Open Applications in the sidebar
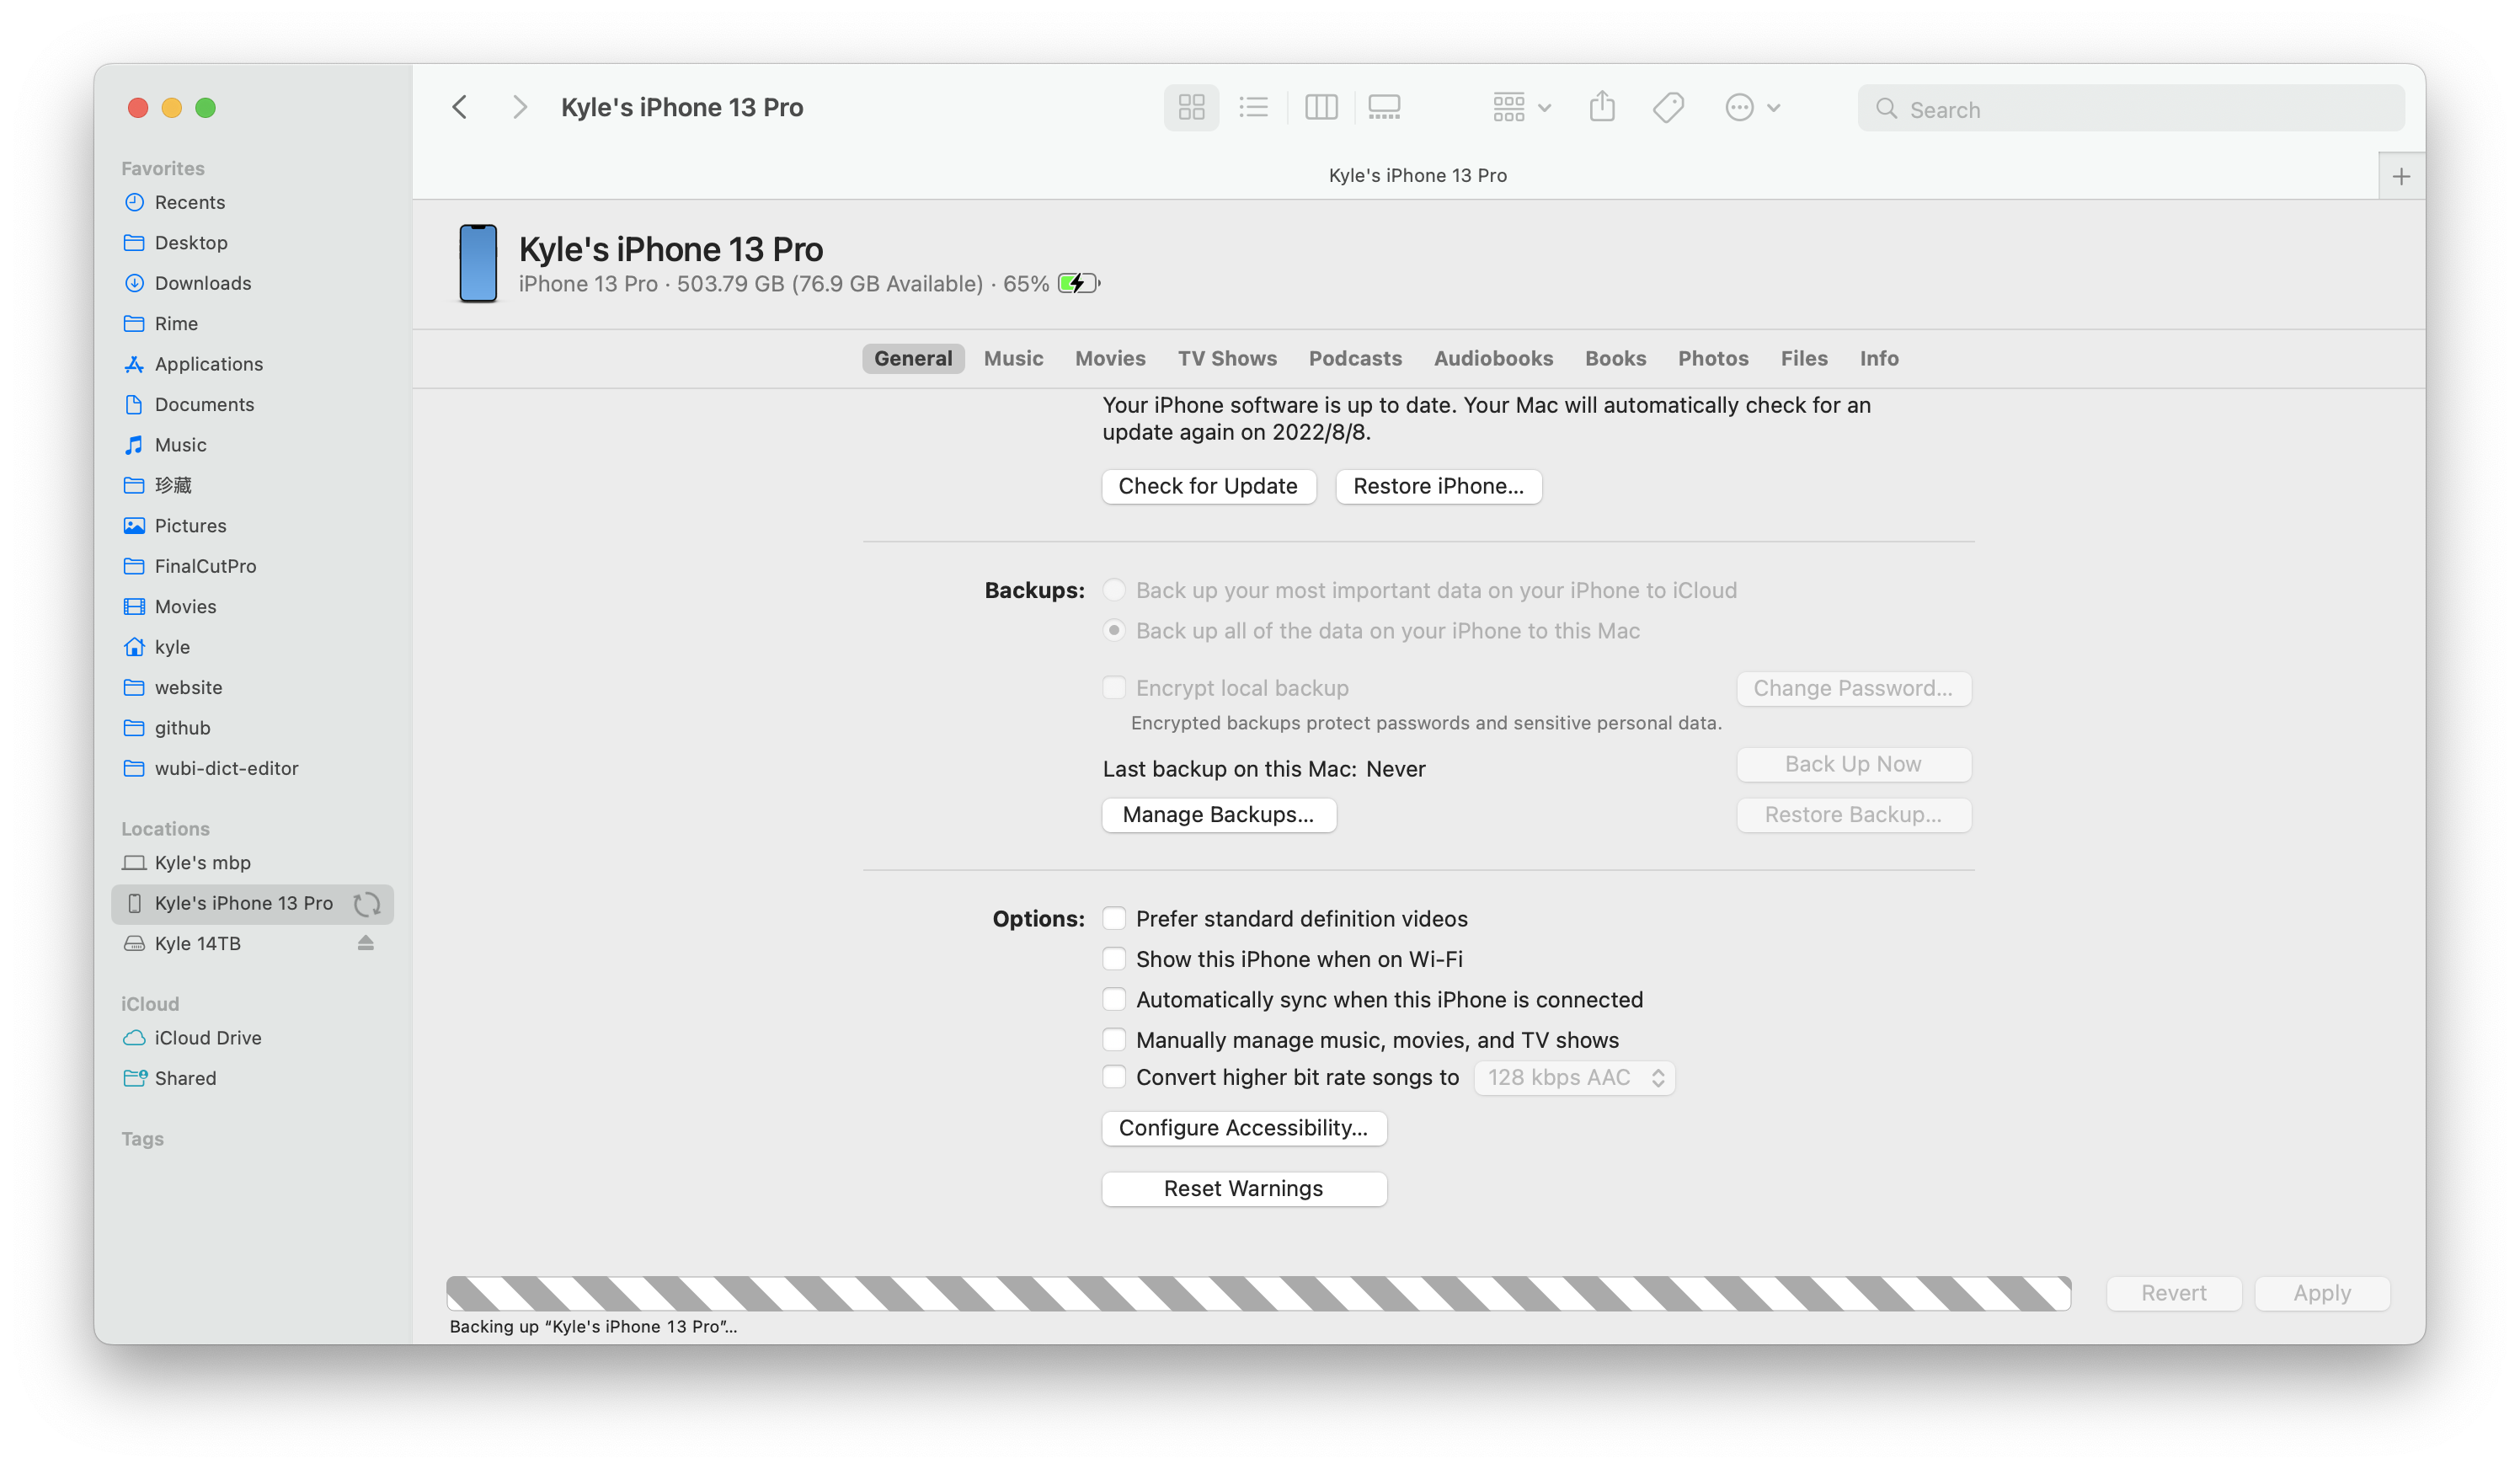 click(253, 364)
